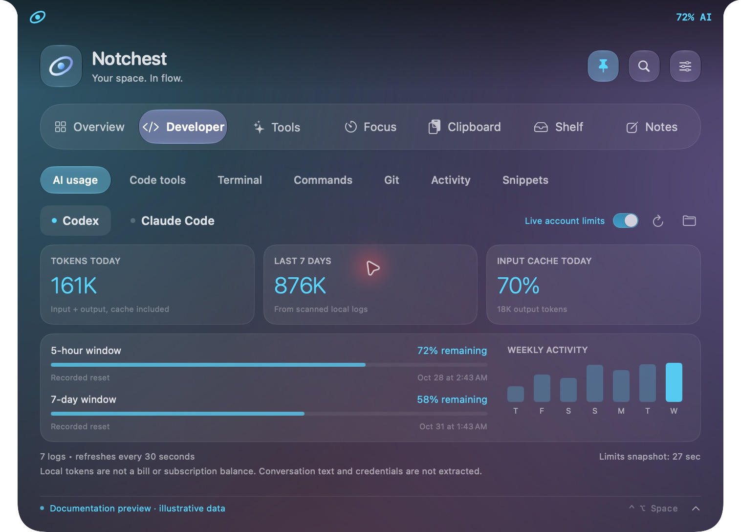Screen dimensions: 741x532
Task: Click the Input Cache Today card
Action: point(593,285)
